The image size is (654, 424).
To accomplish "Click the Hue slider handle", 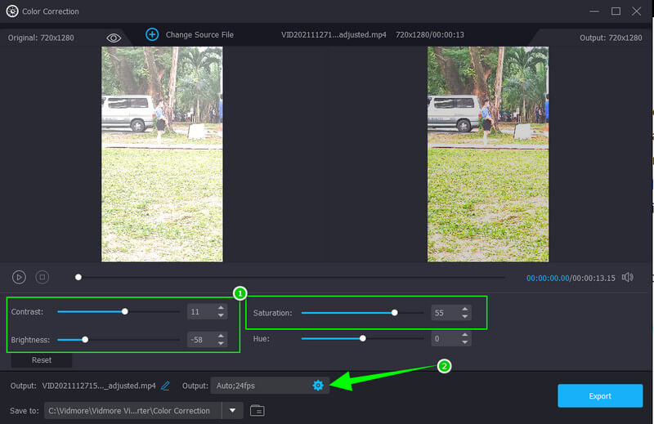I will click(x=363, y=338).
